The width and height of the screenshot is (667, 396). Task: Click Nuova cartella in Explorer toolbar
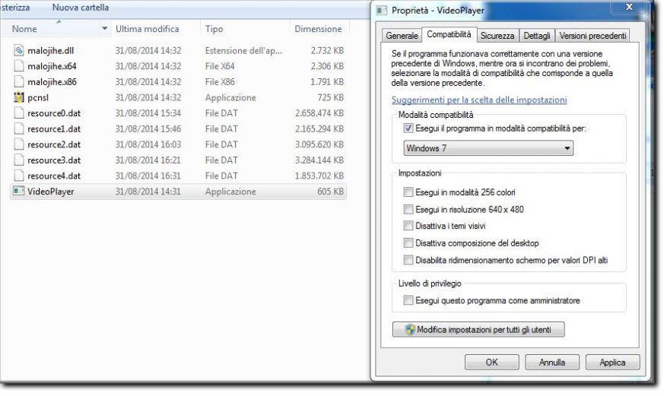[81, 8]
